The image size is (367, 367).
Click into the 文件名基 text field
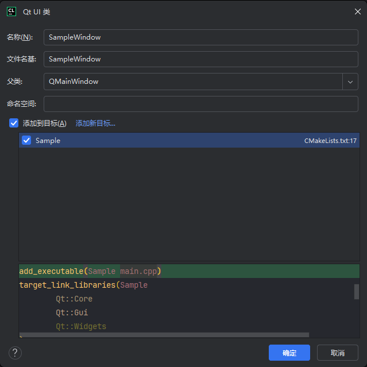coord(200,59)
